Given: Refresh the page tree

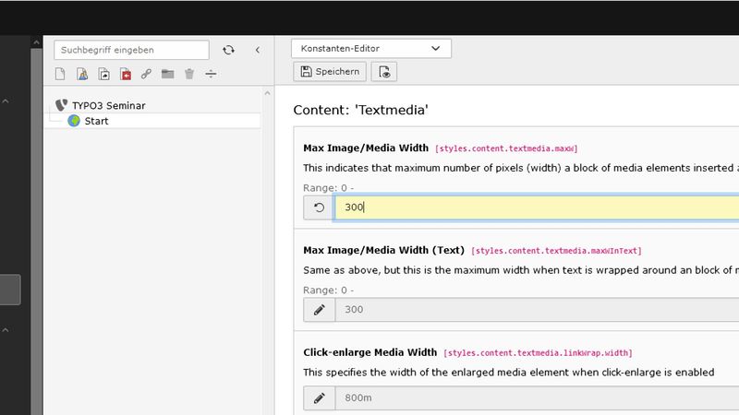Looking at the screenshot, I should (x=228, y=50).
